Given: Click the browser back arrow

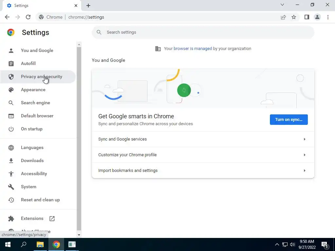Looking at the screenshot, I should click(x=7, y=17).
